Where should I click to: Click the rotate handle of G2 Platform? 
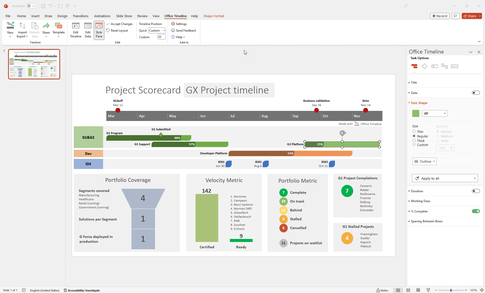[342, 133]
